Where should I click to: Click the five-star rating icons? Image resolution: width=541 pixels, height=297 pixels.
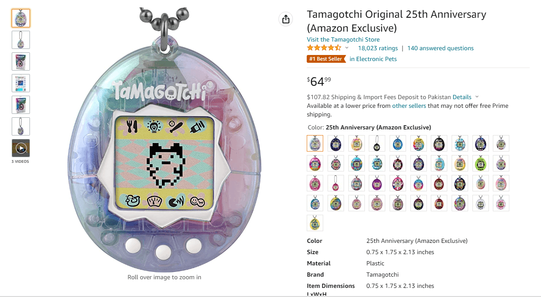[x=324, y=48]
